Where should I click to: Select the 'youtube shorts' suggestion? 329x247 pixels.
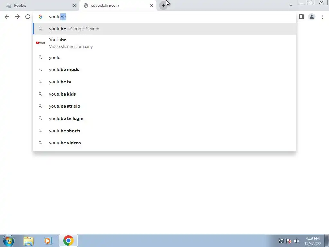164,131
